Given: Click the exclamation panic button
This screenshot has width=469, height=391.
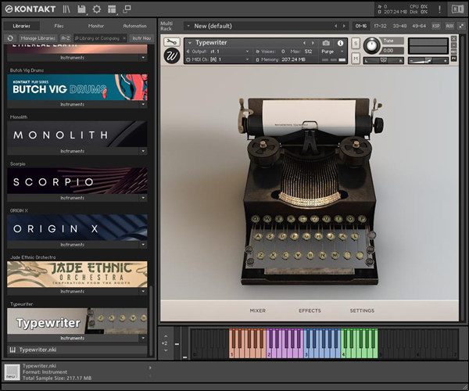Looking at the screenshot, I should point(439,9).
